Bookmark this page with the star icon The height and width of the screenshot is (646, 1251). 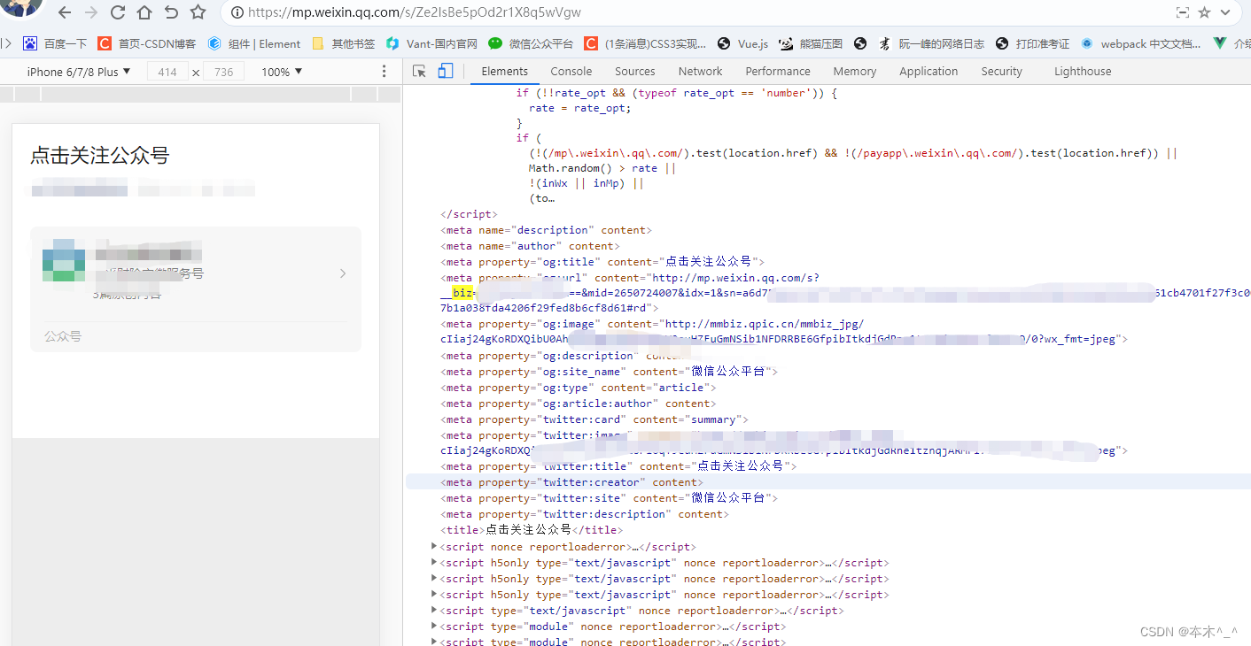[198, 12]
